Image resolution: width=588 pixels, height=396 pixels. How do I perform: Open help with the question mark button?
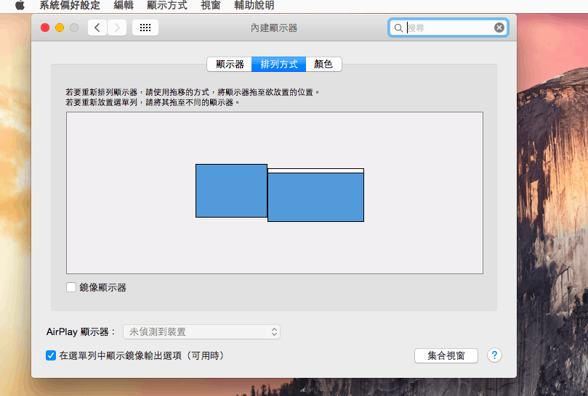pos(494,355)
